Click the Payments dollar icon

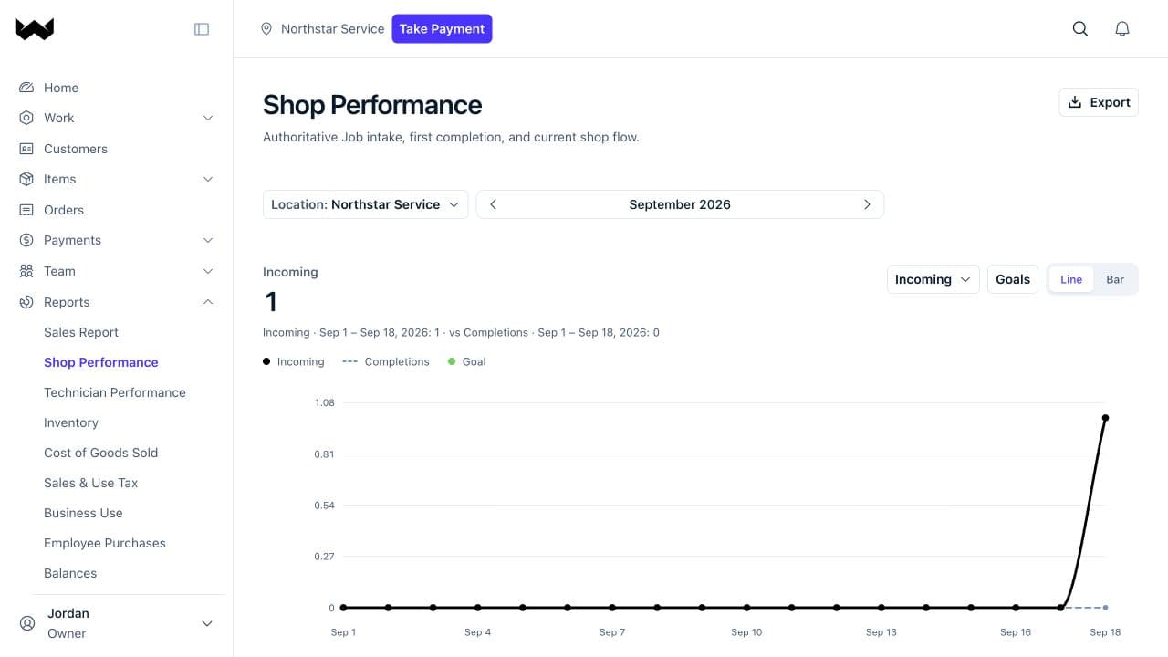point(26,240)
